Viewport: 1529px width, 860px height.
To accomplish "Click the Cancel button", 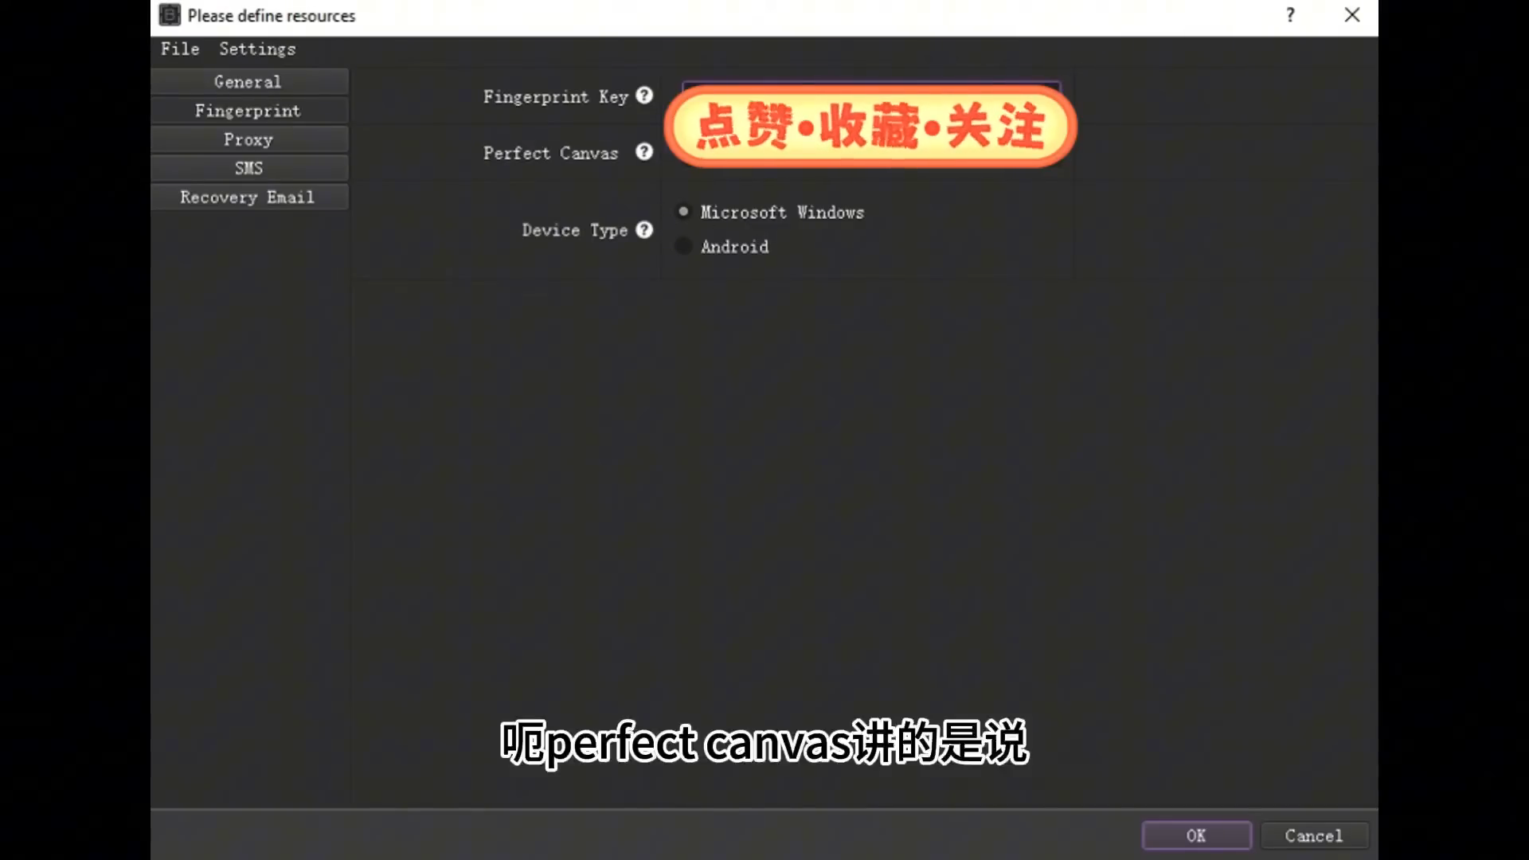I will pyautogui.click(x=1314, y=835).
